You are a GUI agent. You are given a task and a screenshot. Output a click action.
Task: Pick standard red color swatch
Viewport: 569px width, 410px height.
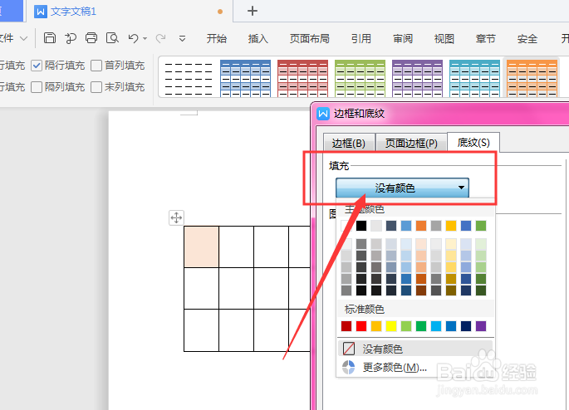click(x=361, y=326)
